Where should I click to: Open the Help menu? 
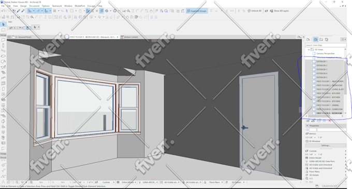point(100,6)
